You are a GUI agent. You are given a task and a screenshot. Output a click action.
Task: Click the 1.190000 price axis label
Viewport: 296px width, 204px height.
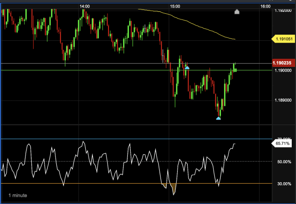283,70
